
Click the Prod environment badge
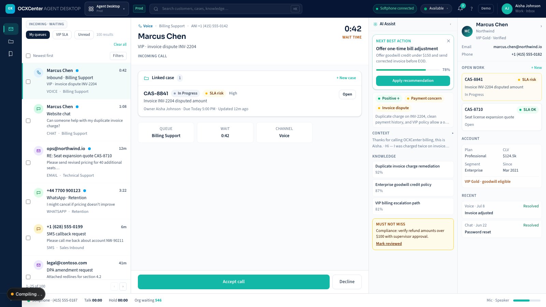[x=139, y=9]
